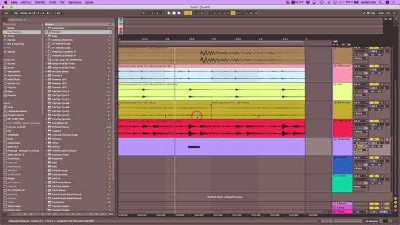The height and width of the screenshot is (225, 400).
Task: Select Drums in the browser collections
Action: pos(11,36)
